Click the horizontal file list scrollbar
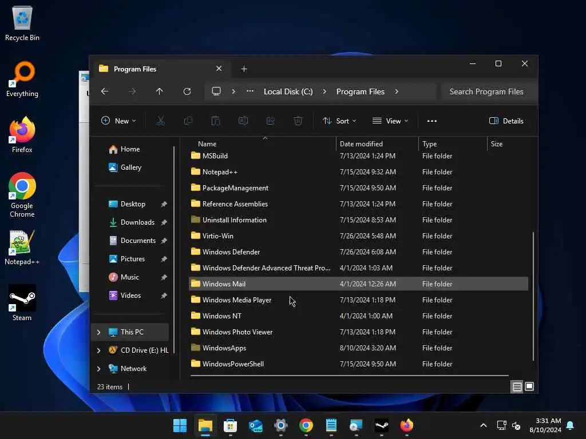Viewport: 586px width, 439px height. (350, 376)
